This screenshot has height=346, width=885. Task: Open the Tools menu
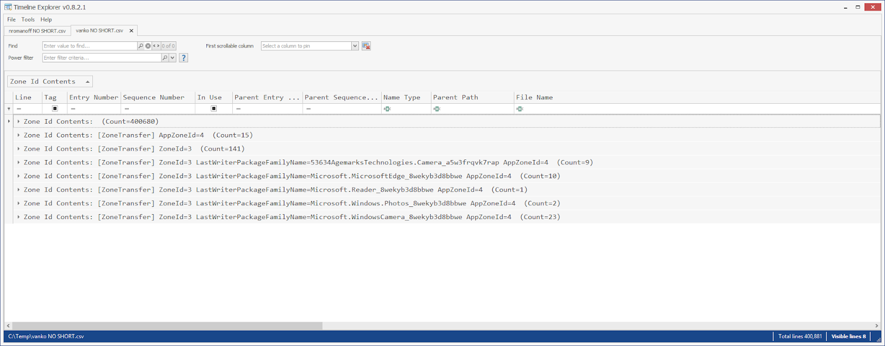(28, 19)
